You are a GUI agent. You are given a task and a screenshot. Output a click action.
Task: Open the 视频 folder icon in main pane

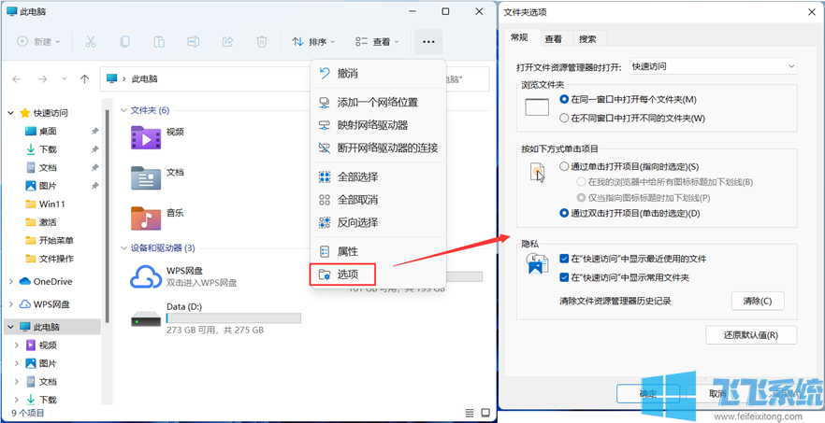(146, 137)
